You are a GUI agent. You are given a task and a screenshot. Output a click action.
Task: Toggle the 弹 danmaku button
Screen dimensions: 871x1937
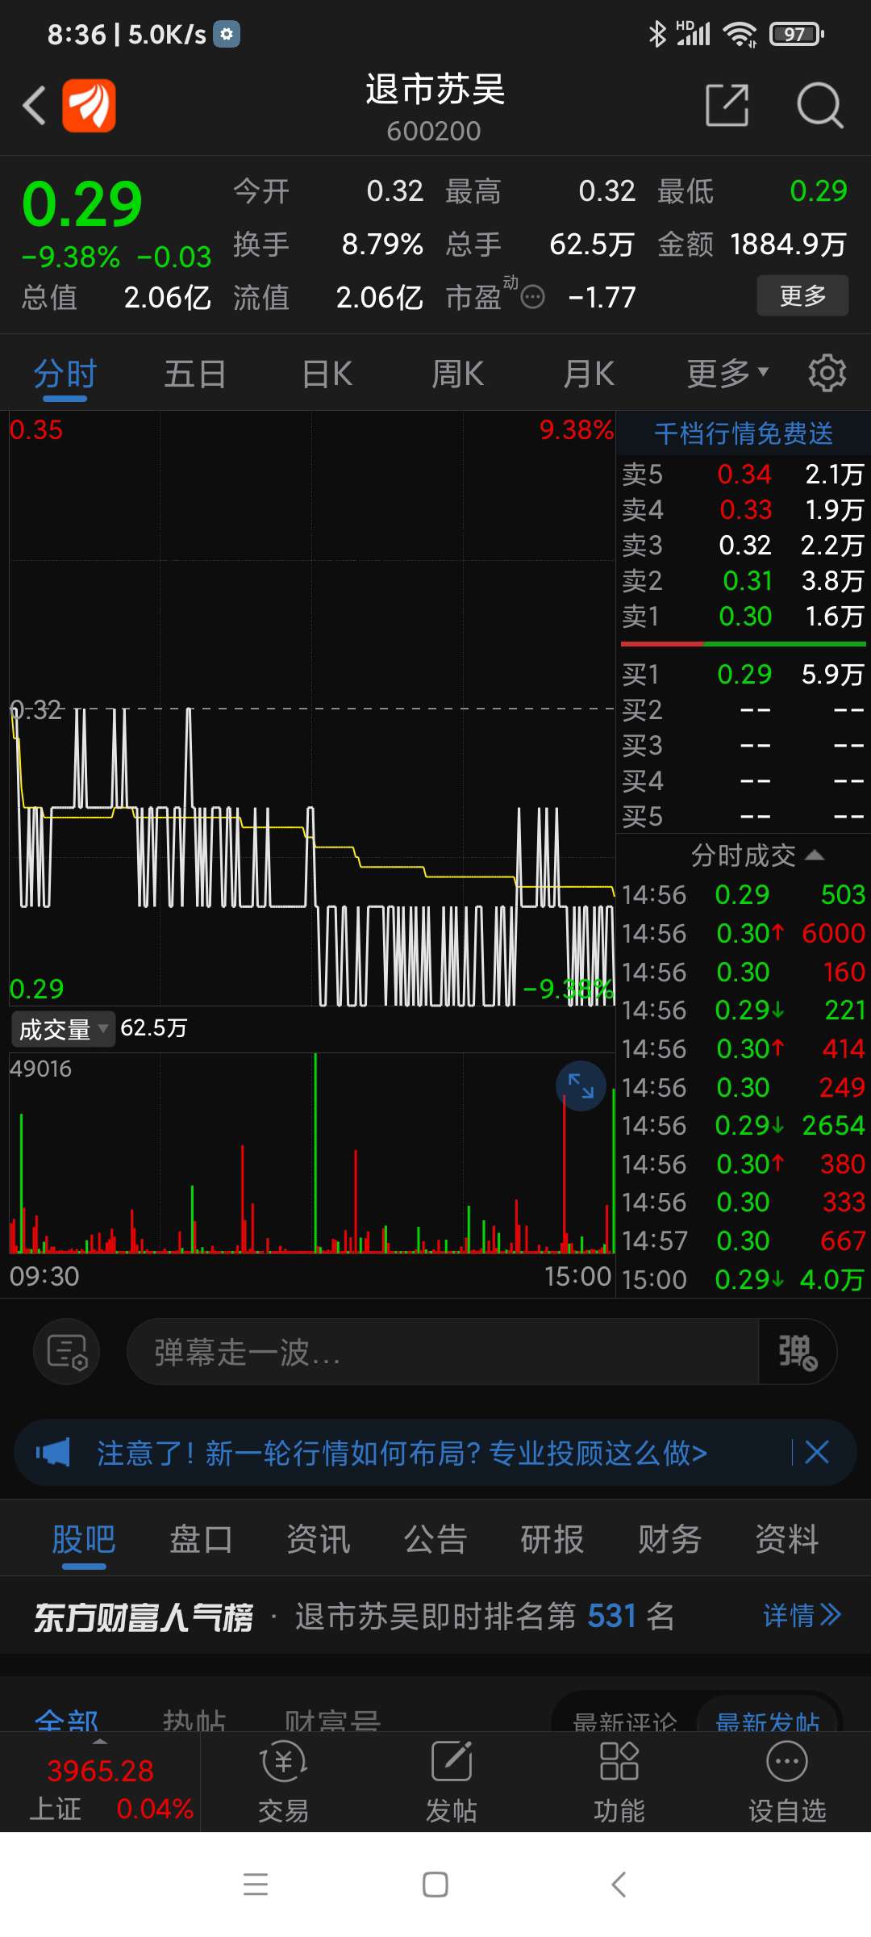click(x=798, y=1352)
